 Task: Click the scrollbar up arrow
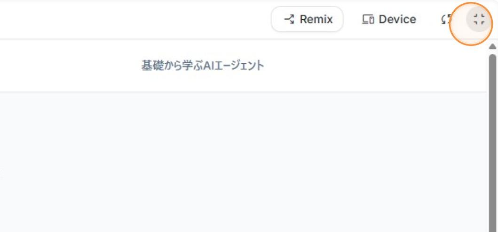click(x=492, y=46)
